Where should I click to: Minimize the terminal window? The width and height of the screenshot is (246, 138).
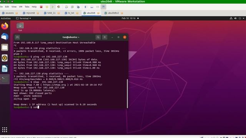click(112, 37)
